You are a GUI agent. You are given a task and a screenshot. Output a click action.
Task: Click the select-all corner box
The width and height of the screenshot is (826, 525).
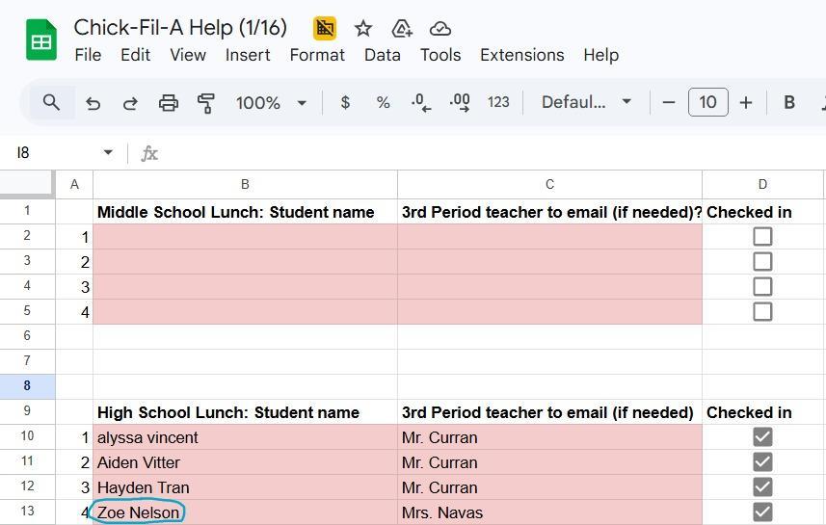pyautogui.click(x=27, y=184)
